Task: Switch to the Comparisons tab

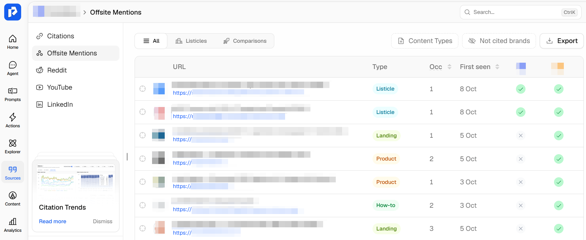Action: pos(245,41)
